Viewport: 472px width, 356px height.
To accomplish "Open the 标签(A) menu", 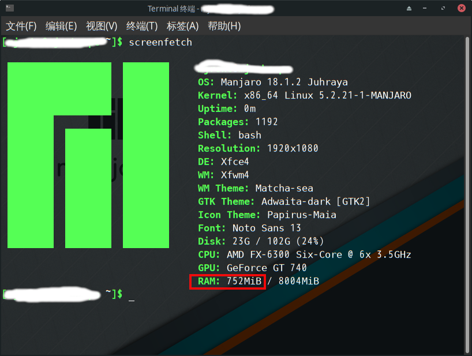I will [x=182, y=26].
